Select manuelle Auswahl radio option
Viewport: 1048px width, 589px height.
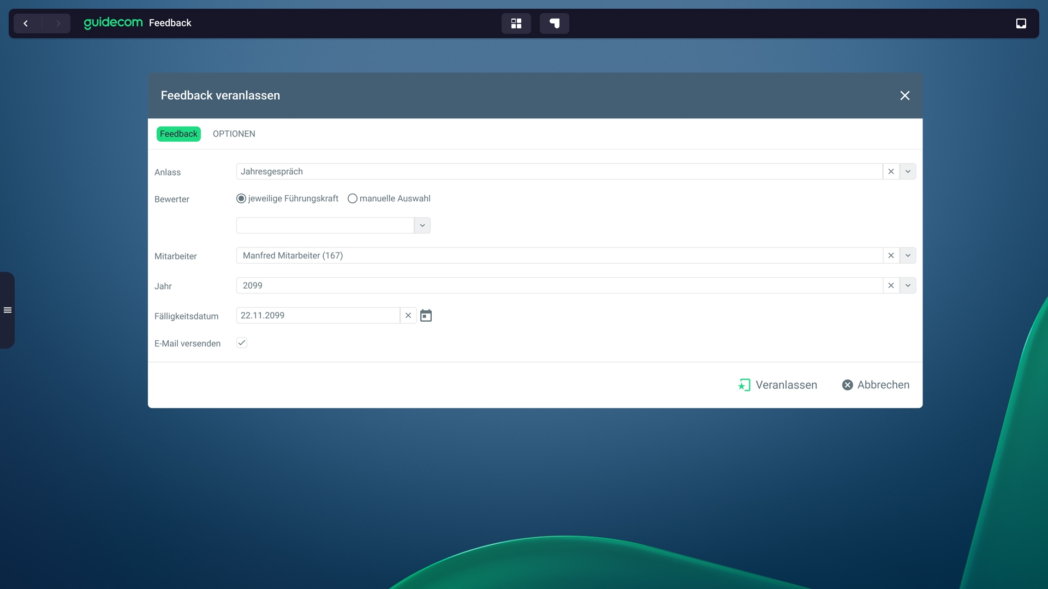[x=353, y=199]
